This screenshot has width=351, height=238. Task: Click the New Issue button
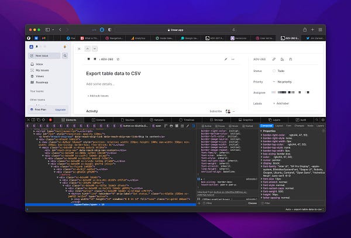pos(44,56)
